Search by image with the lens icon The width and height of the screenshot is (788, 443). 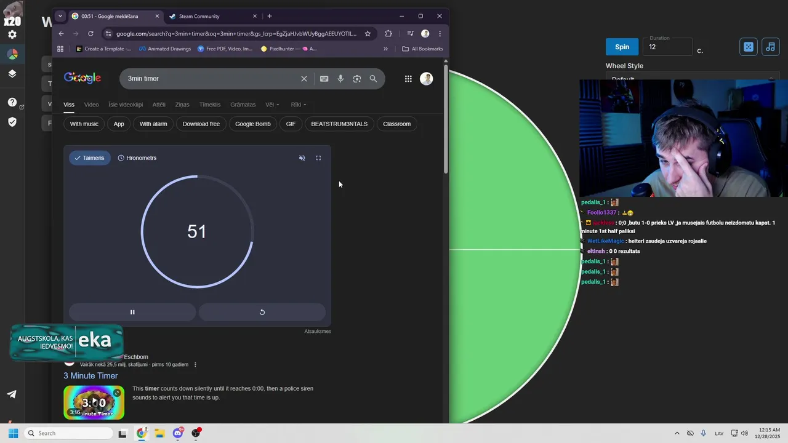coord(357,79)
